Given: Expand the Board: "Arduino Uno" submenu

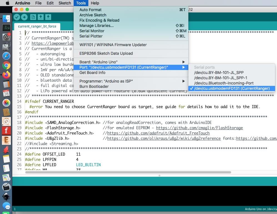Looking at the screenshot, I should tap(131, 62).
